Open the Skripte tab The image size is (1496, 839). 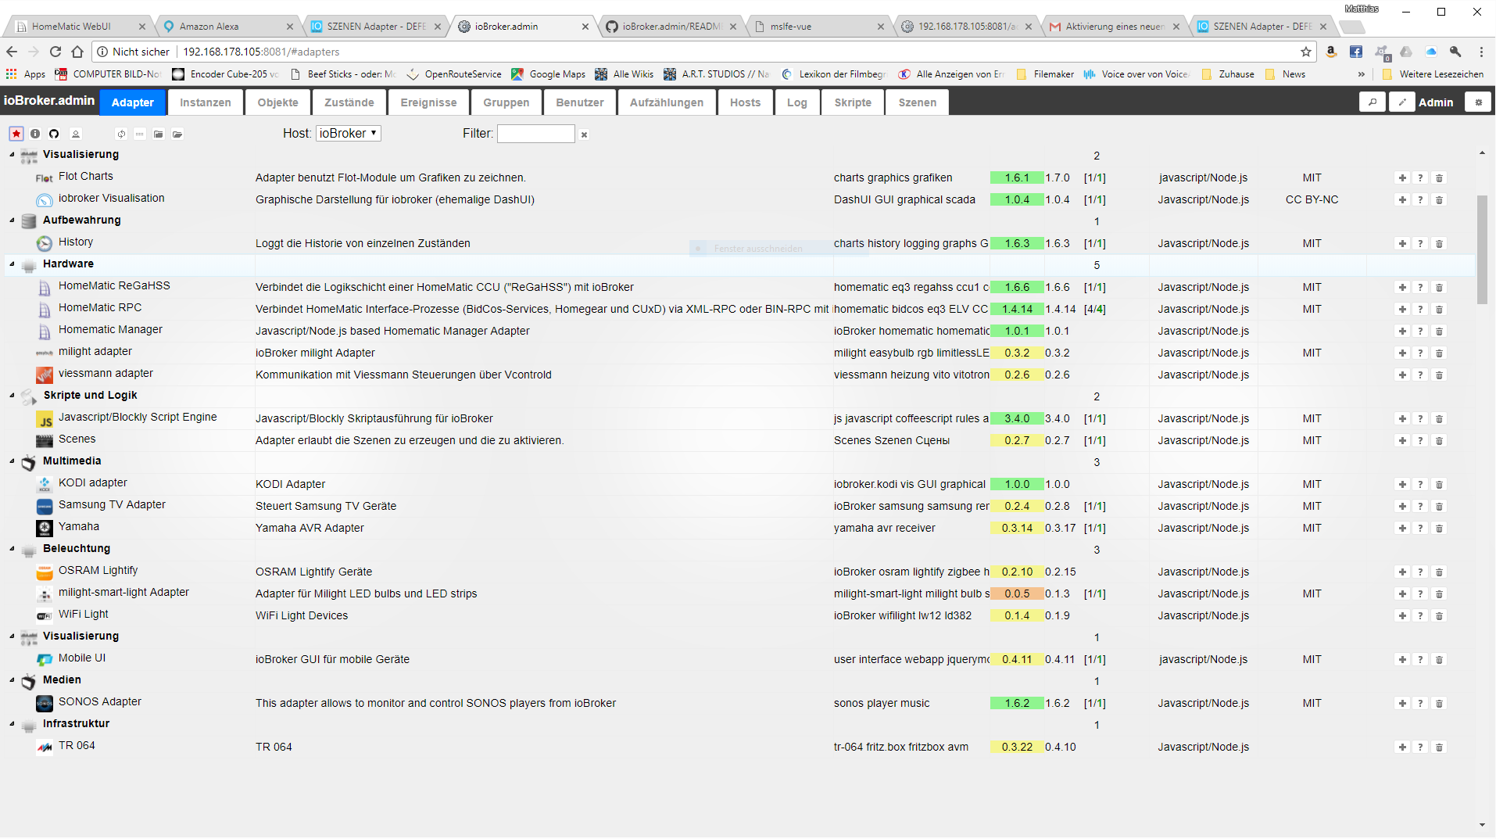click(853, 102)
